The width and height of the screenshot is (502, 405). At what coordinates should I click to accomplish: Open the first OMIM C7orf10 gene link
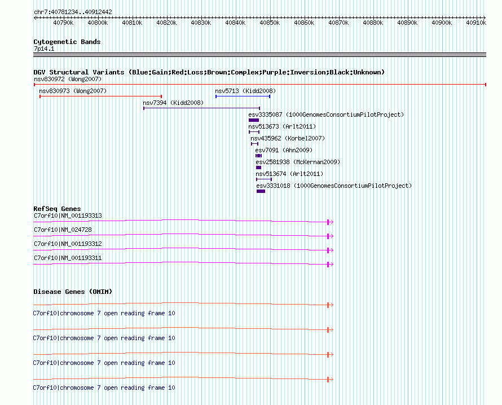[104, 314]
